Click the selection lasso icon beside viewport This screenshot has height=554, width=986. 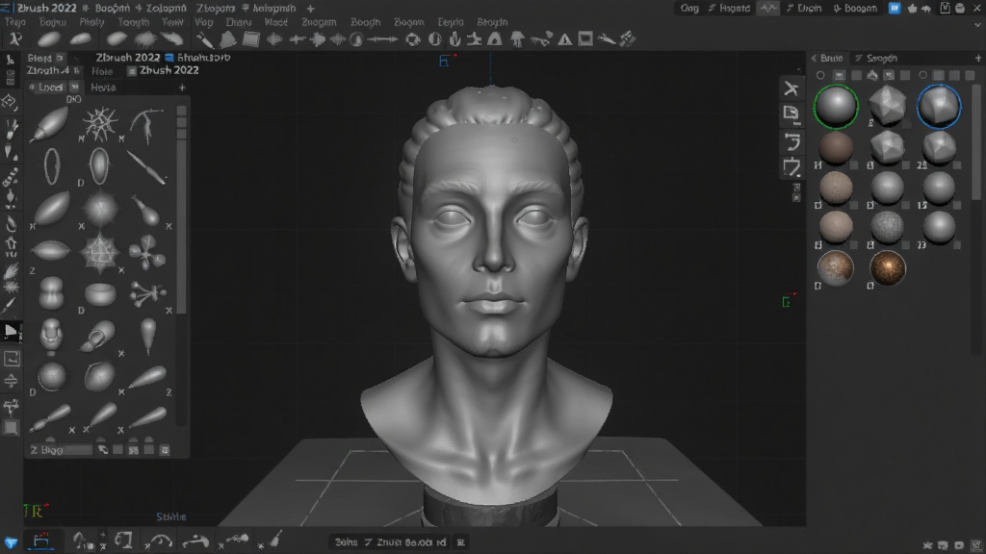(x=791, y=167)
